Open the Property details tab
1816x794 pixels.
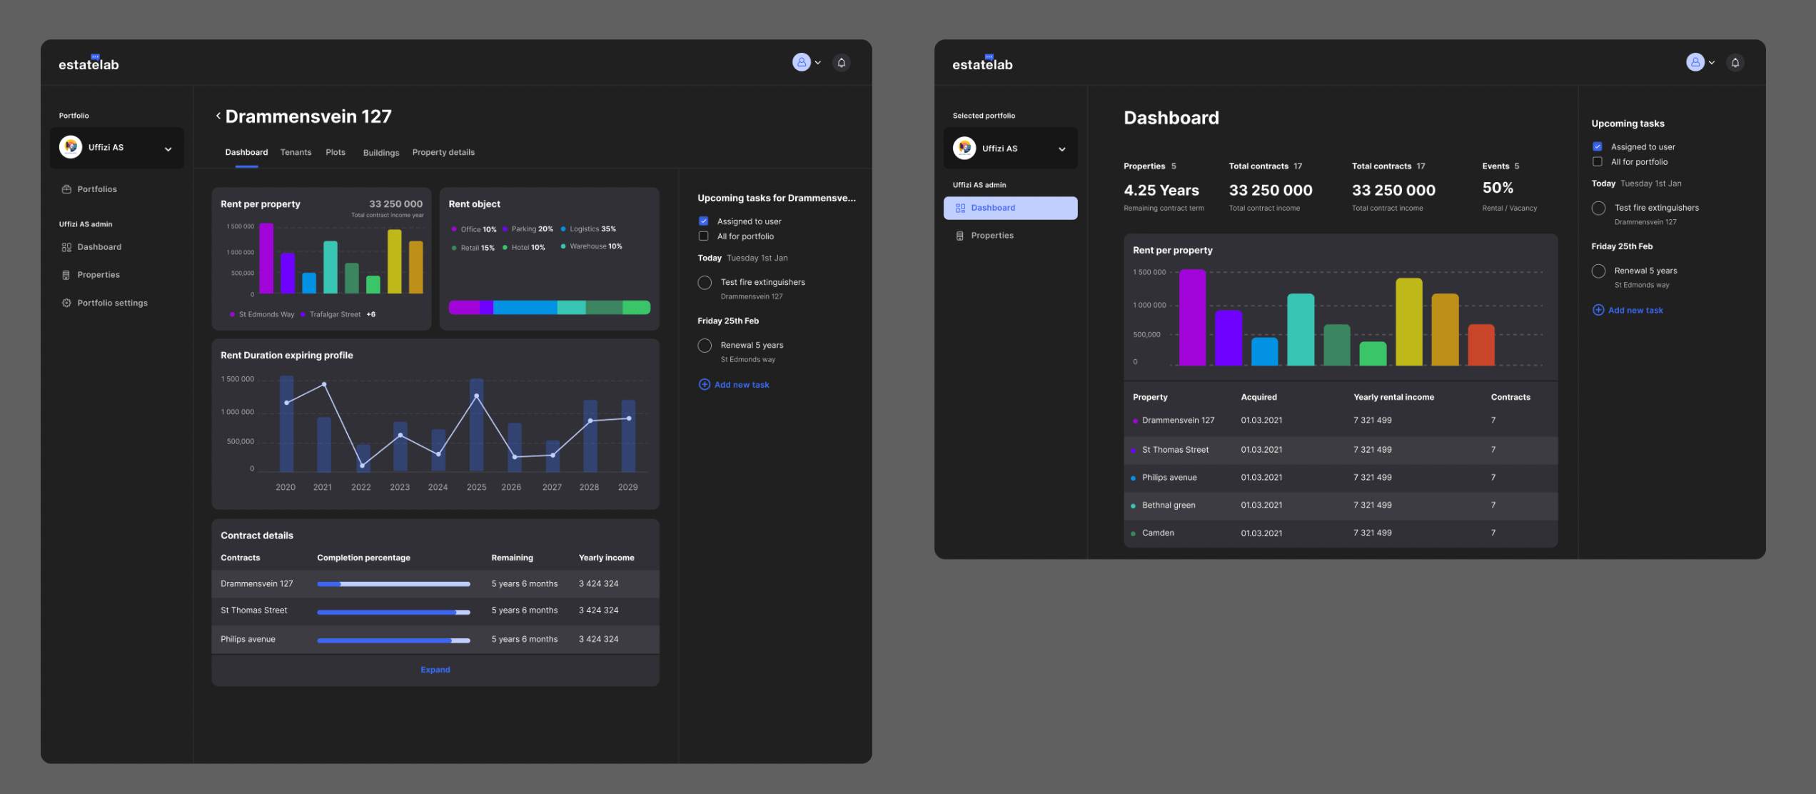coord(443,152)
